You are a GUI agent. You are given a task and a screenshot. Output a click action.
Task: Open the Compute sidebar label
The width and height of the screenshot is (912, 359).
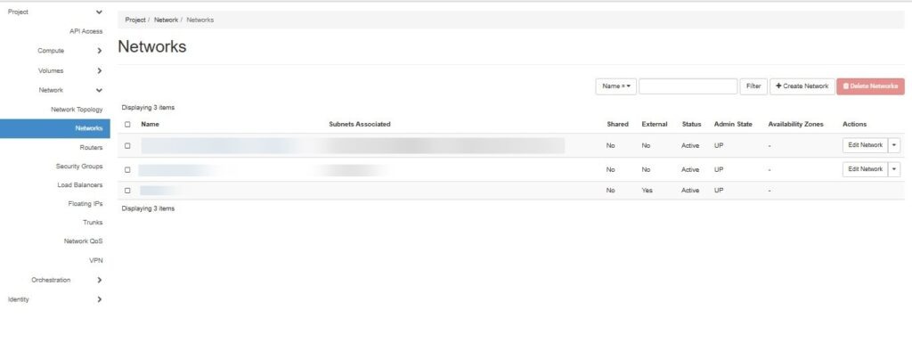pyautogui.click(x=51, y=51)
